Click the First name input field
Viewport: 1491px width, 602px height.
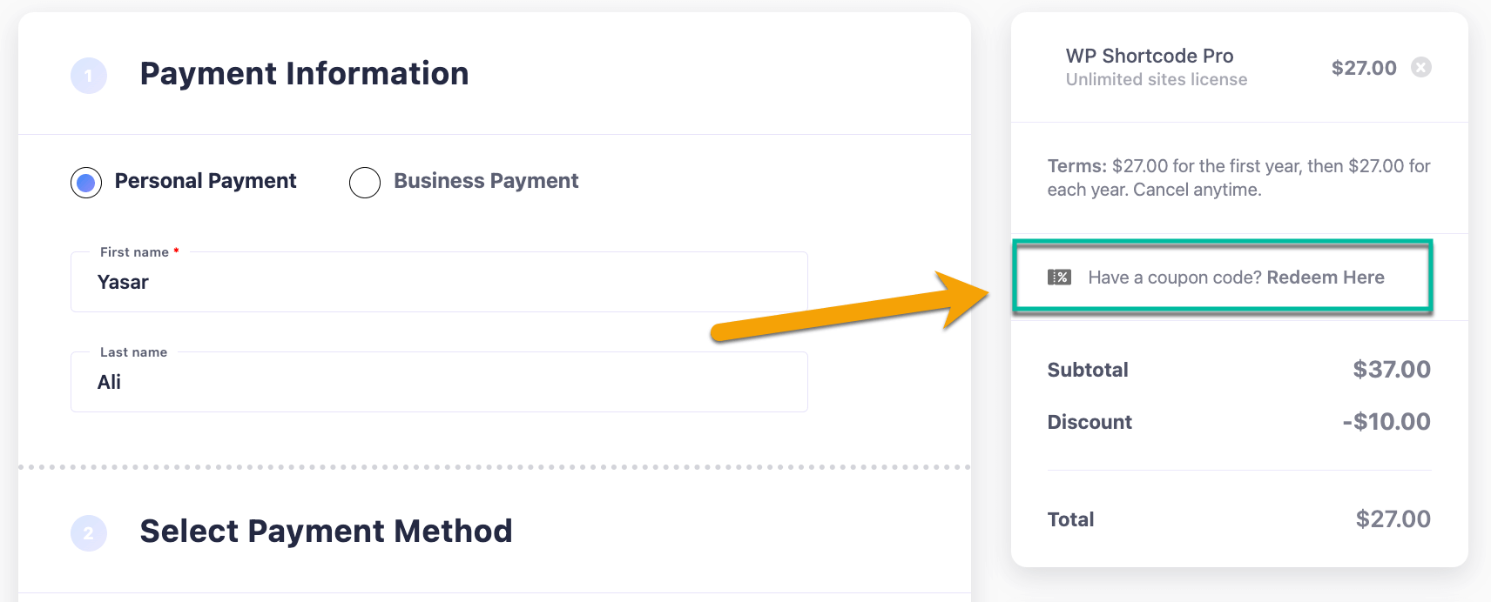pyautogui.click(x=439, y=283)
